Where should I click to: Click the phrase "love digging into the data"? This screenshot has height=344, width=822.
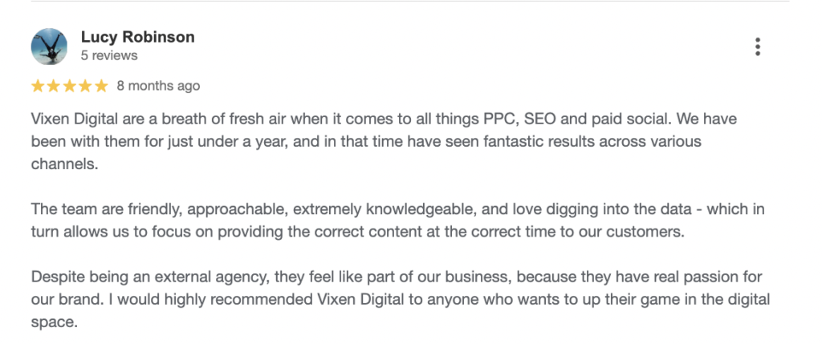click(x=592, y=210)
